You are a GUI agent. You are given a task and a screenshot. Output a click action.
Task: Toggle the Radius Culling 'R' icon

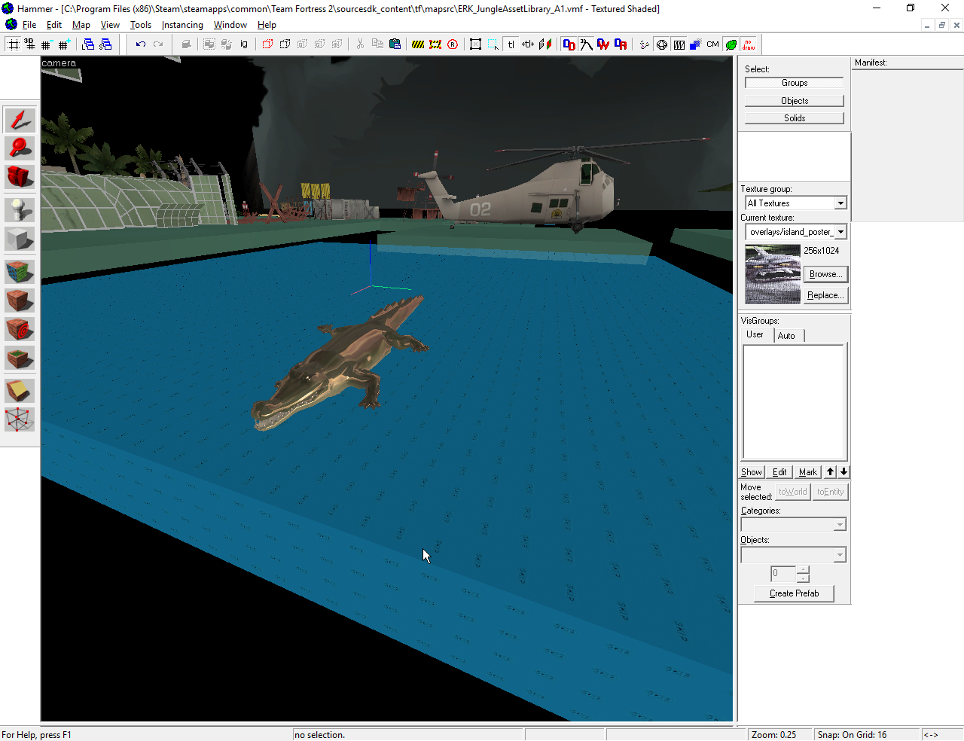(x=453, y=44)
